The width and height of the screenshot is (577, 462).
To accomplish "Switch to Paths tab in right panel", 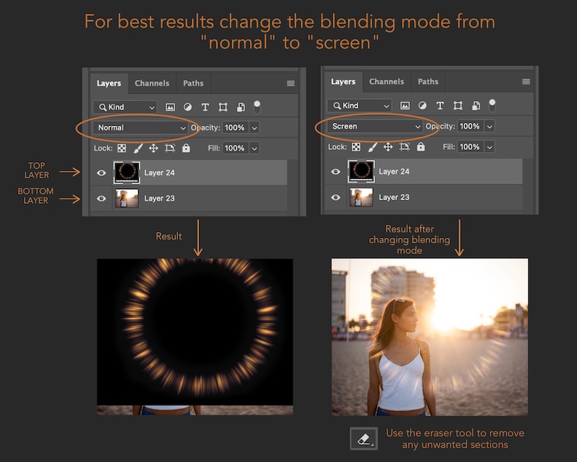I will click(x=428, y=81).
